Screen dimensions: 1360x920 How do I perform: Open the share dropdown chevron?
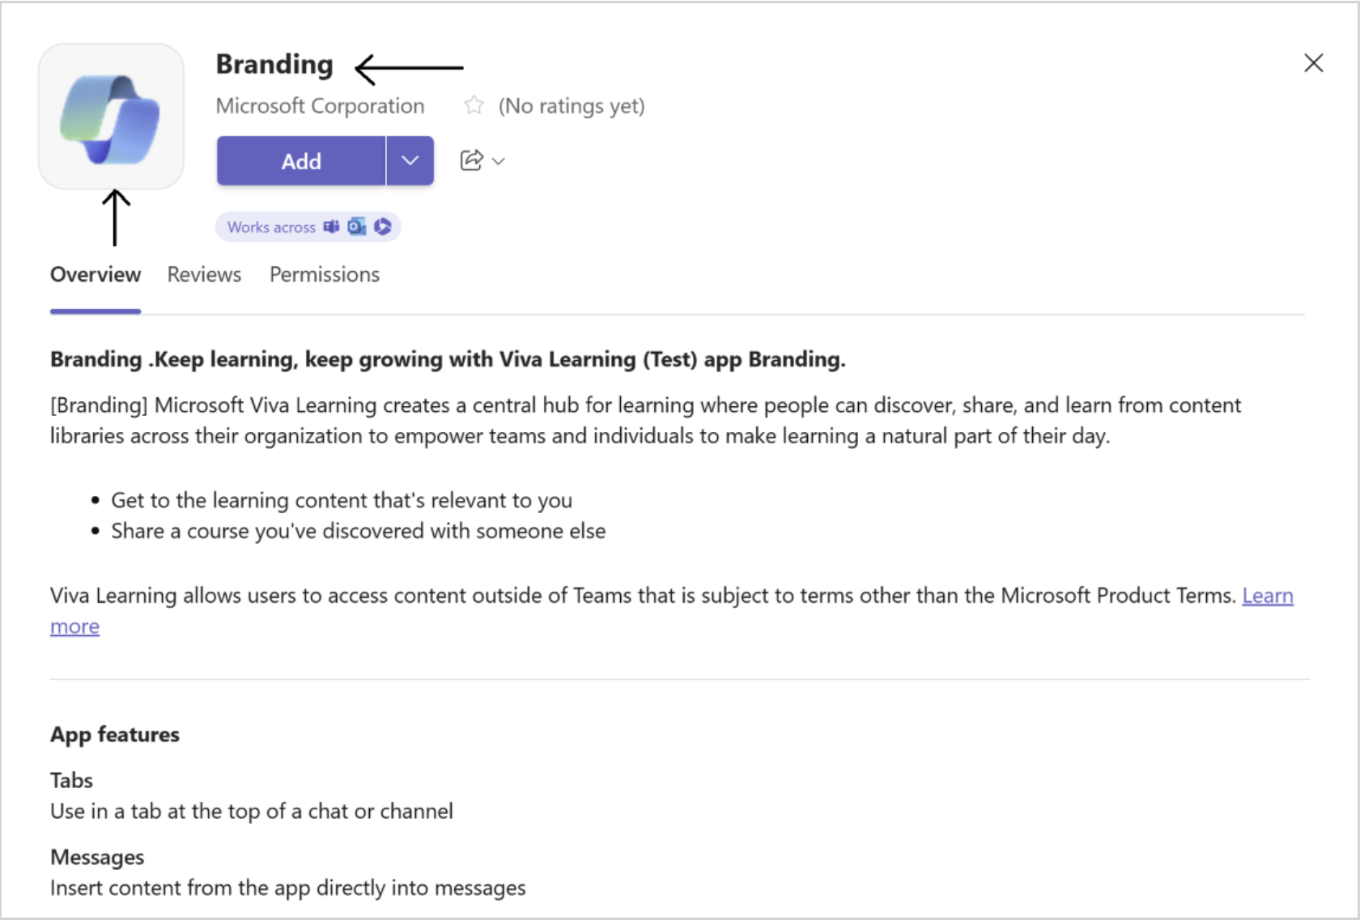498,161
